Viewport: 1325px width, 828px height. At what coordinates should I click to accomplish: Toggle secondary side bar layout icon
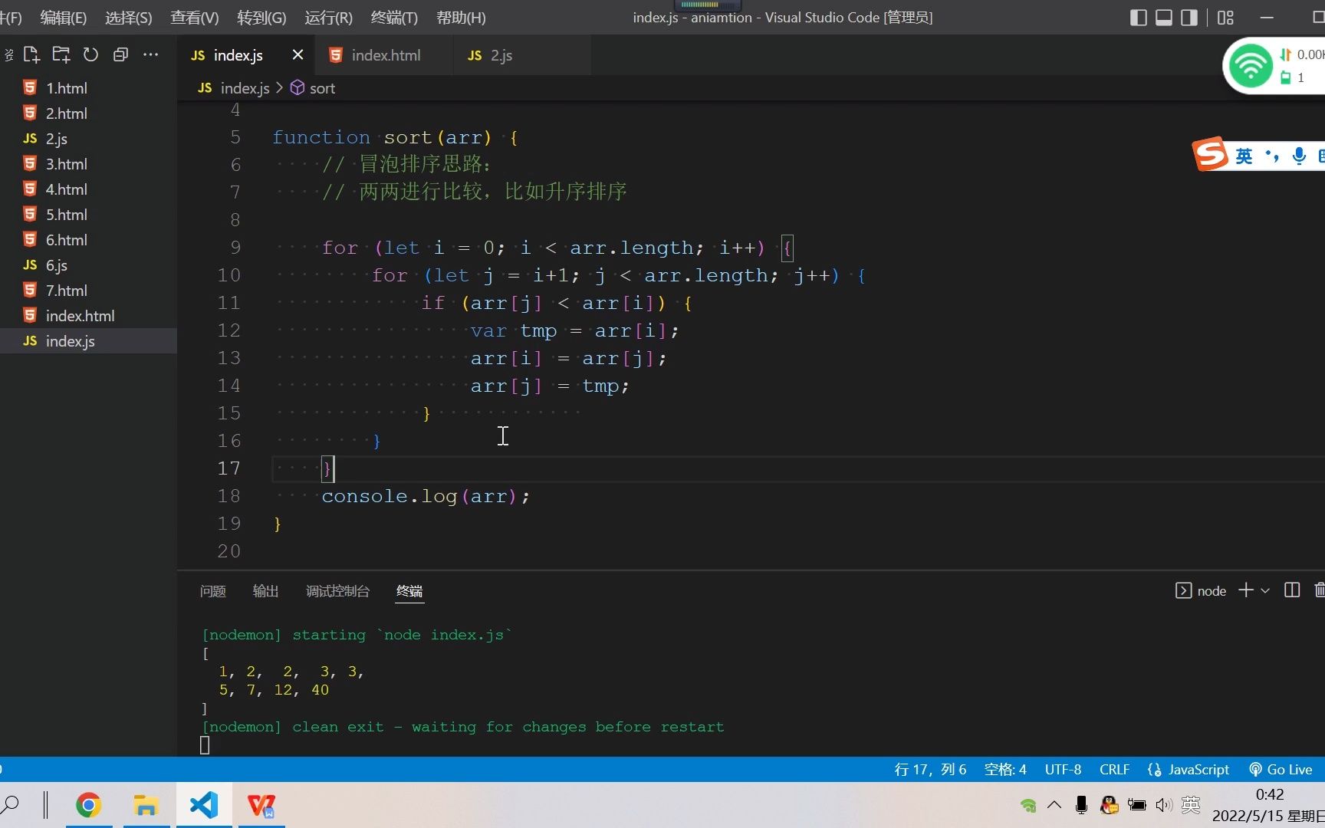pyautogui.click(x=1189, y=18)
